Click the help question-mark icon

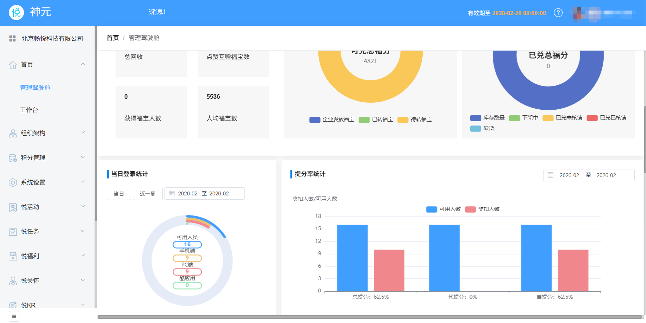pyautogui.click(x=558, y=13)
